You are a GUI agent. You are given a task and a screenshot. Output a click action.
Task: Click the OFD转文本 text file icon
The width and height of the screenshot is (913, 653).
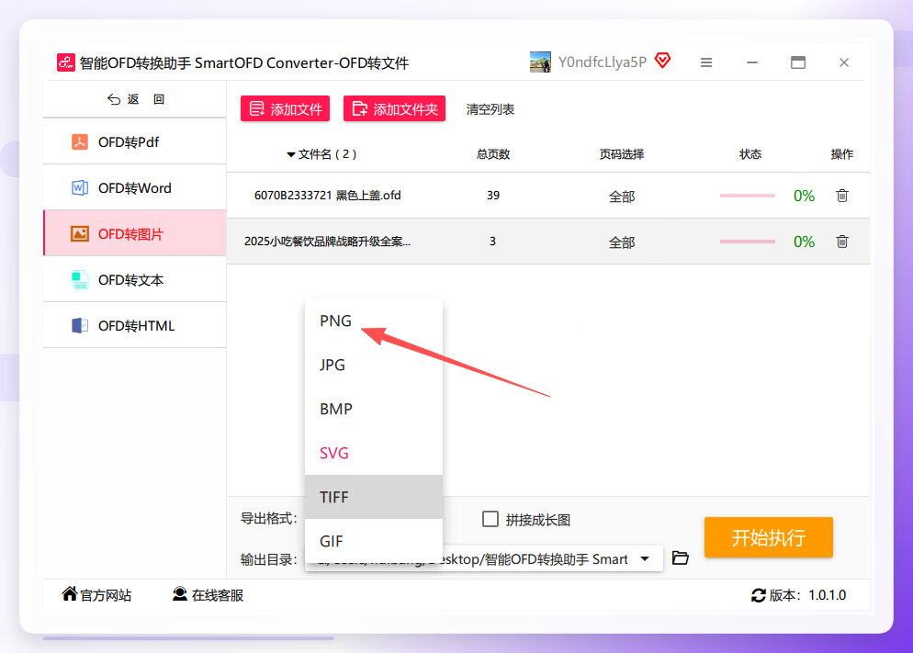point(80,280)
